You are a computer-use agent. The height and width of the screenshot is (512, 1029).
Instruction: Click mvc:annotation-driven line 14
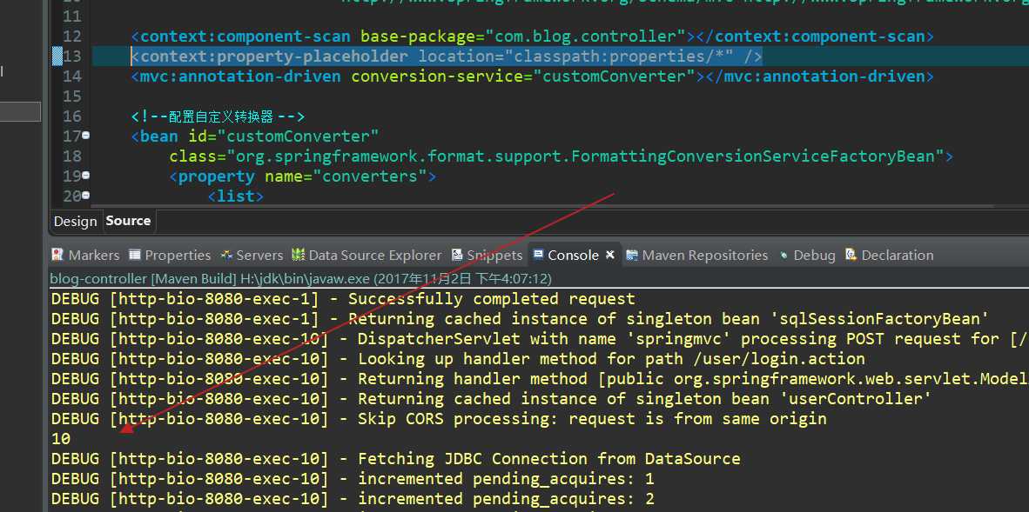point(532,76)
